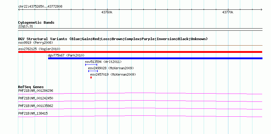Image resolution: width=271 pixels, height=134 pixels.
Task: Click the nsv513594 (Arlt2011) label
Action: (103, 62)
